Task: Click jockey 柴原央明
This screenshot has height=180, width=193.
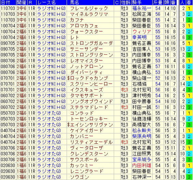Action: (x=142, y=137)
